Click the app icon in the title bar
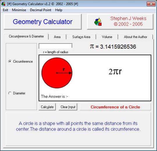 [x=3, y=4]
